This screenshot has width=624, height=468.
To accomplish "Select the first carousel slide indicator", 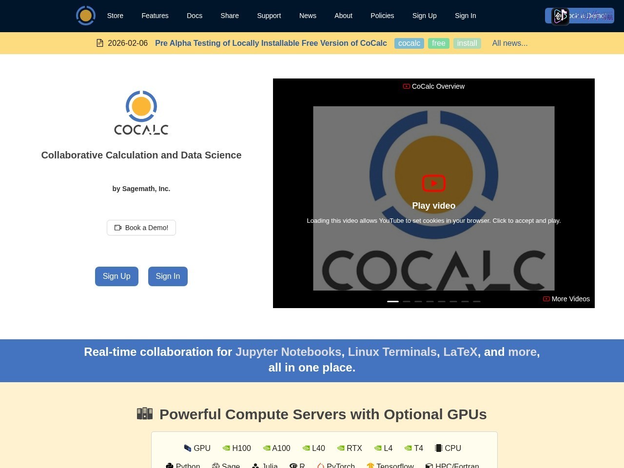I will tap(393, 301).
